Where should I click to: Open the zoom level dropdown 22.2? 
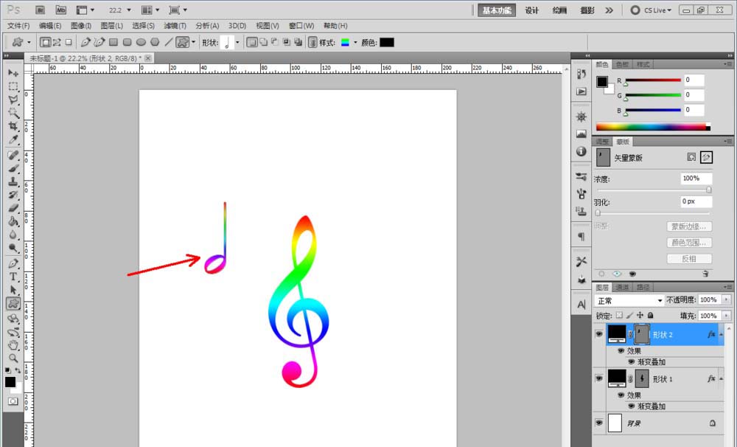point(129,10)
